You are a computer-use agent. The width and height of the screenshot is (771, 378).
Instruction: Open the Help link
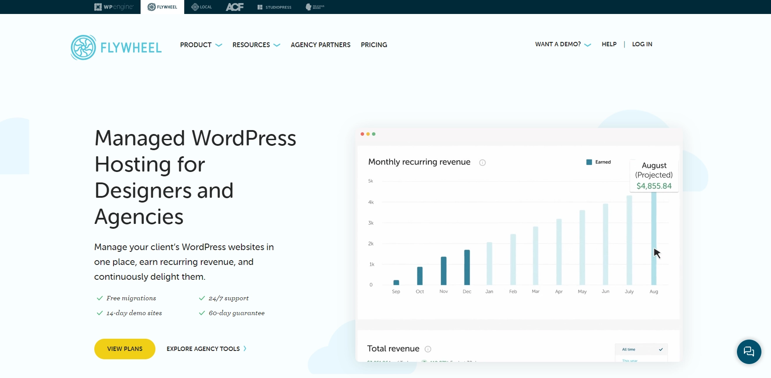click(609, 44)
